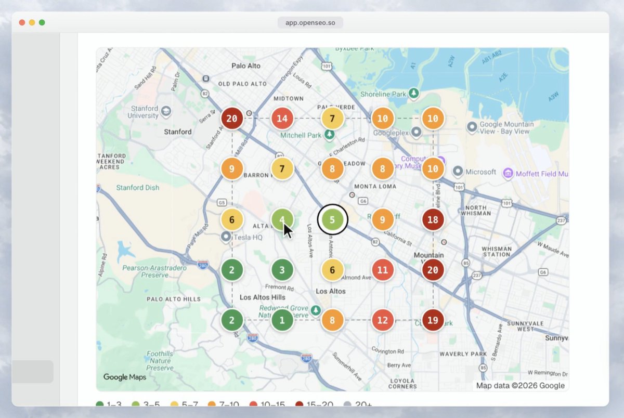The image size is (624, 418).
Task: Click the Google Maps logo link
Action: [x=125, y=377]
